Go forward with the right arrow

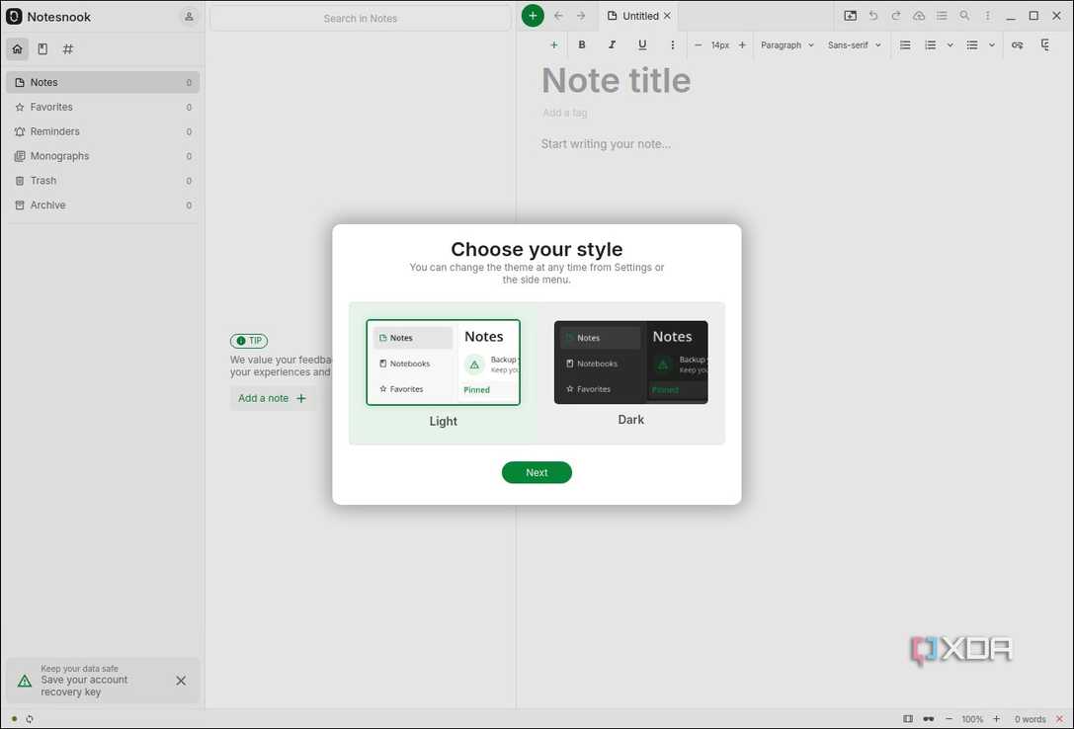click(581, 16)
